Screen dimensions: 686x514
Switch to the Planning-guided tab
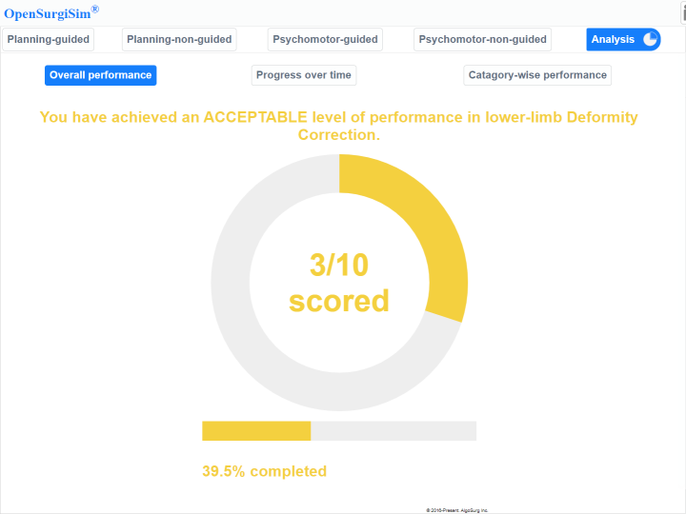(x=48, y=39)
